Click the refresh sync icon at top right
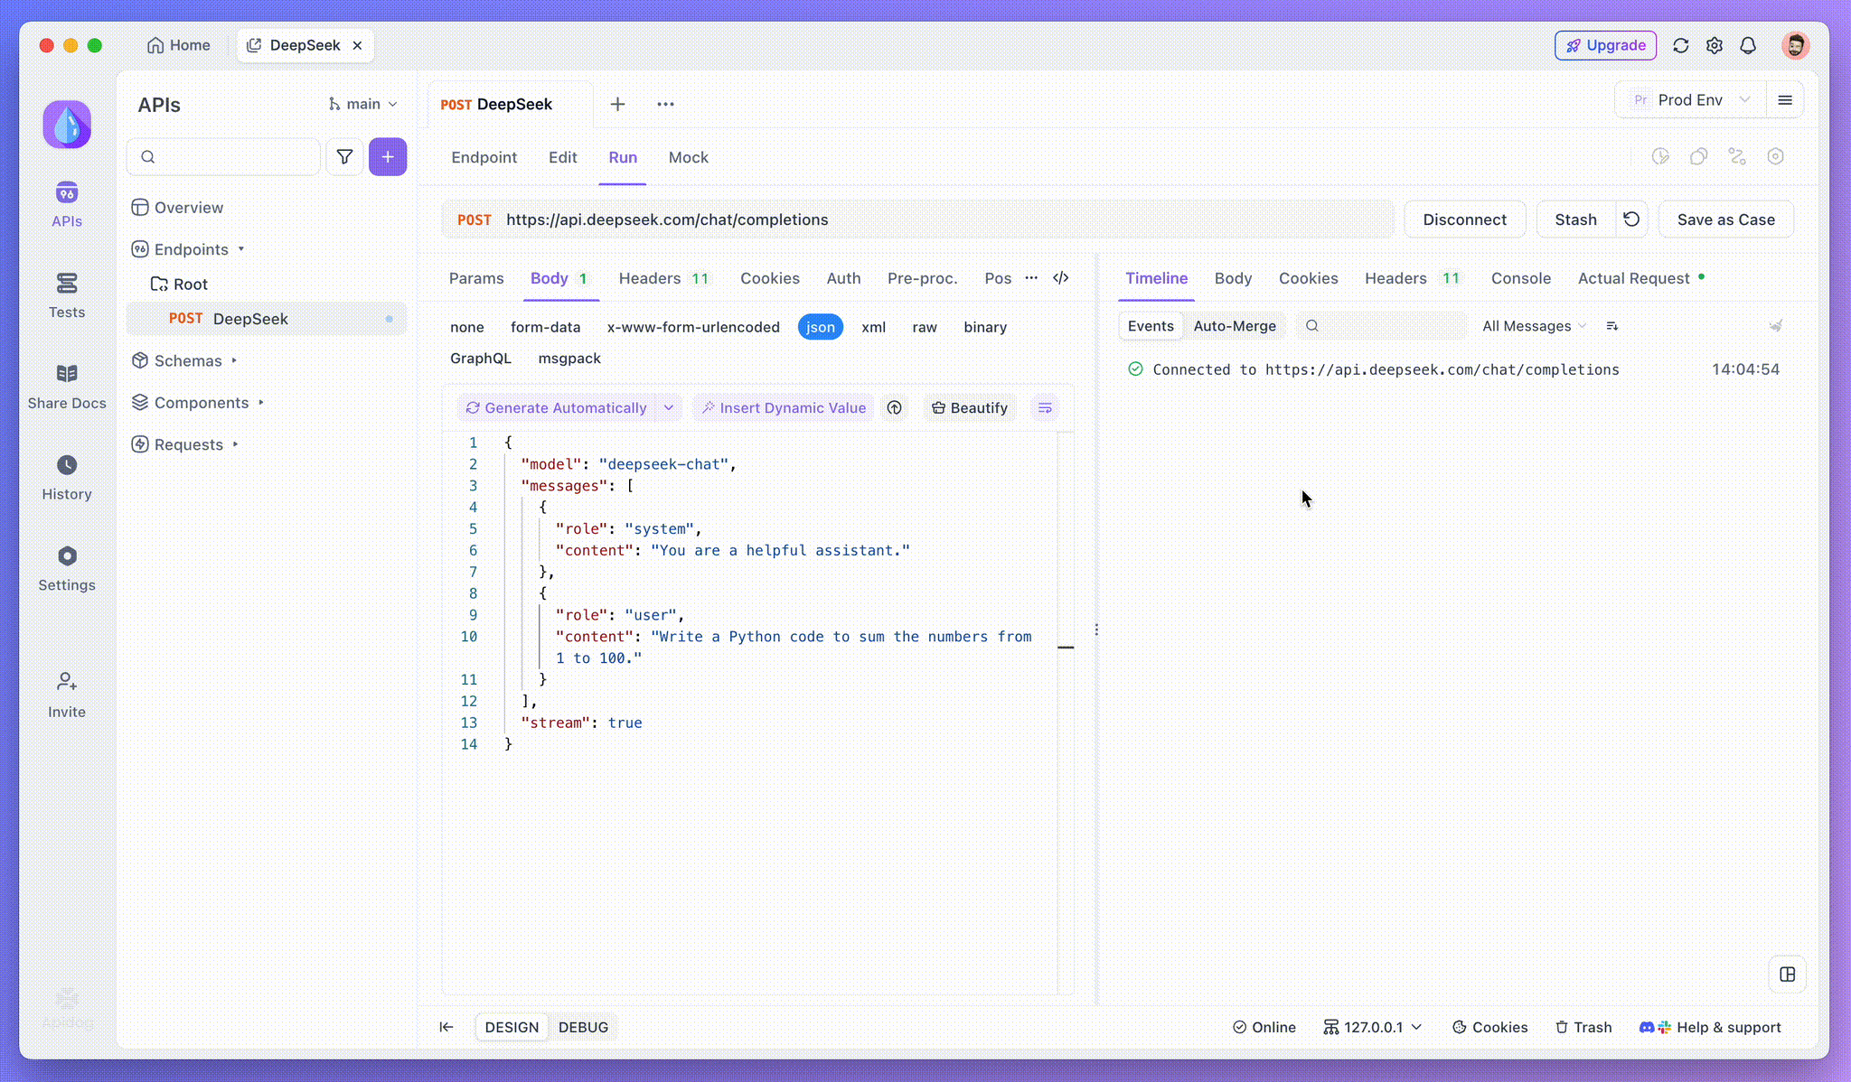The image size is (1851, 1082). 1681,45
